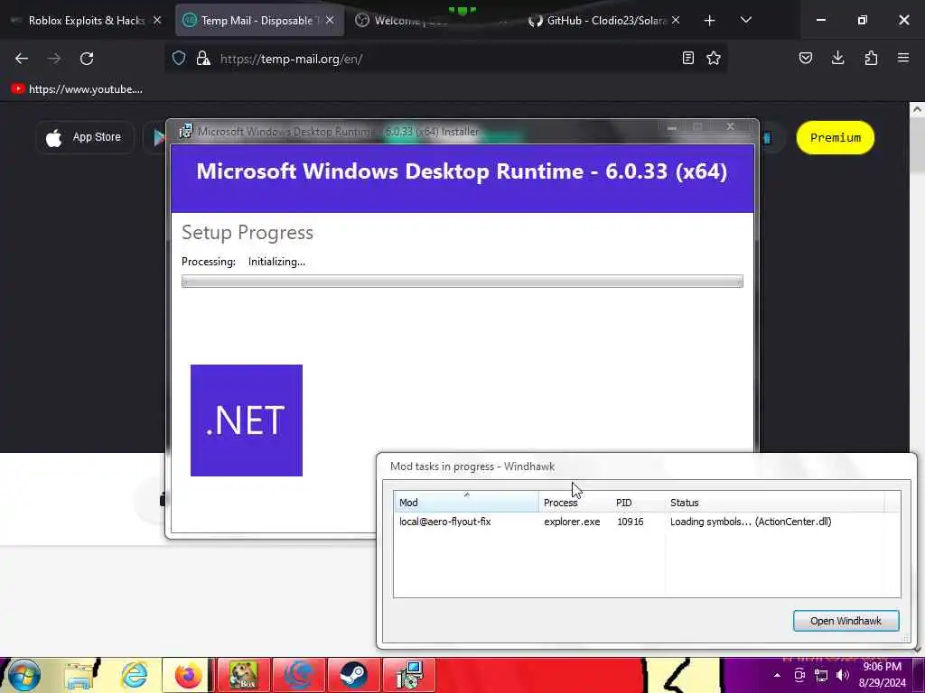Sort Windhawk tasks by Status column
Screen dimensions: 925x693
click(x=775, y=503)
